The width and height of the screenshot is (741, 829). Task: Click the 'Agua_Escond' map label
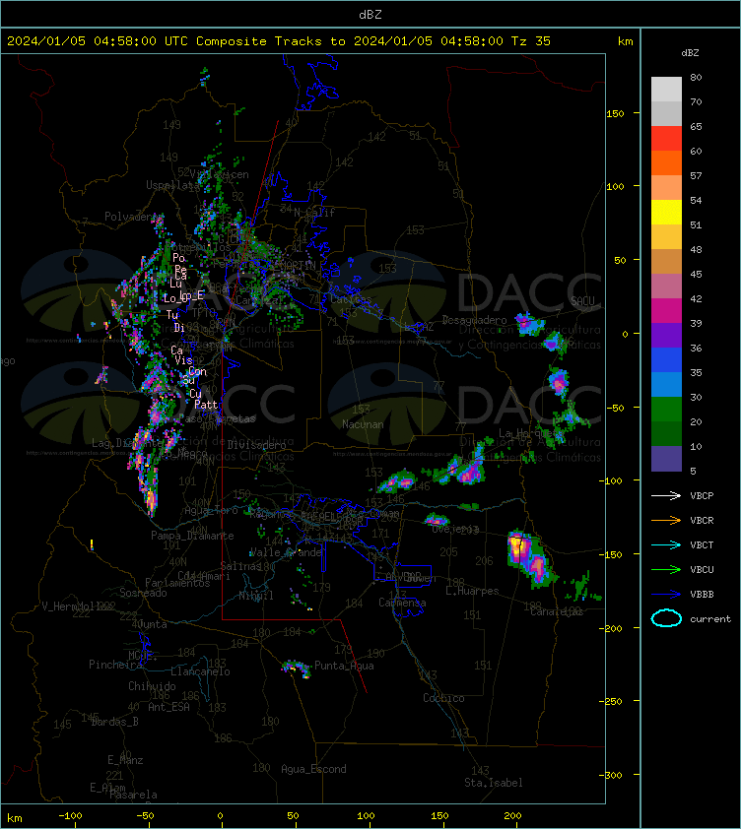313,769
